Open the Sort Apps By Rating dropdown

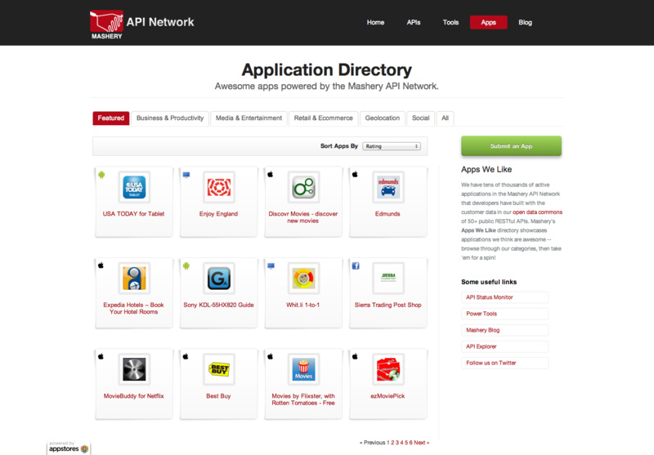392,146
